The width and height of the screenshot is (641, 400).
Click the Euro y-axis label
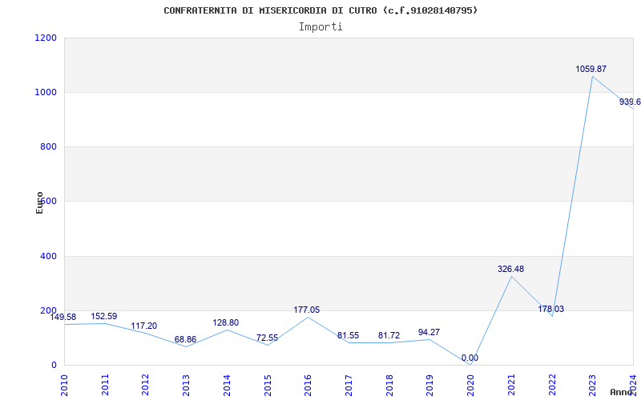pyautogui.click(x=39, y=203)
